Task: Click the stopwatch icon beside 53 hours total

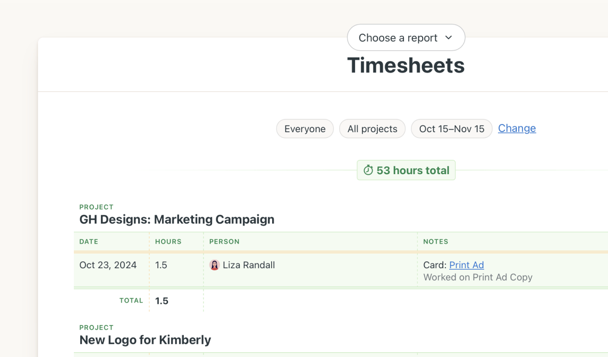Action: [368, 170]
